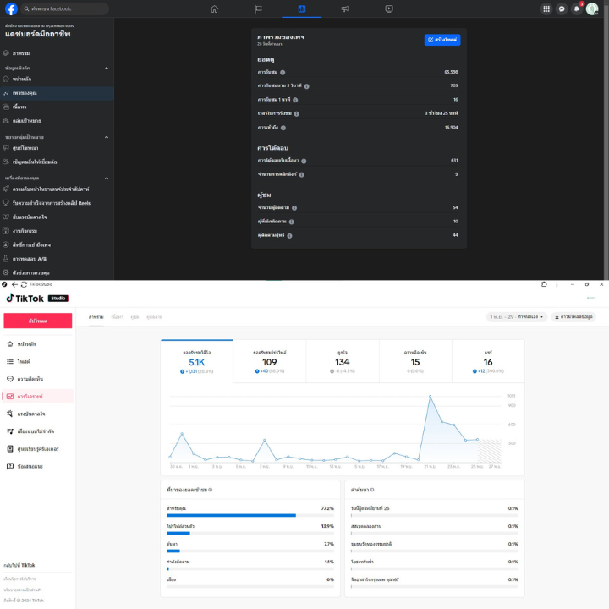Open the highlighted analytics item in TikTok sidebar
This screenshot has width=609, height=609.
(x=38, y=397)
